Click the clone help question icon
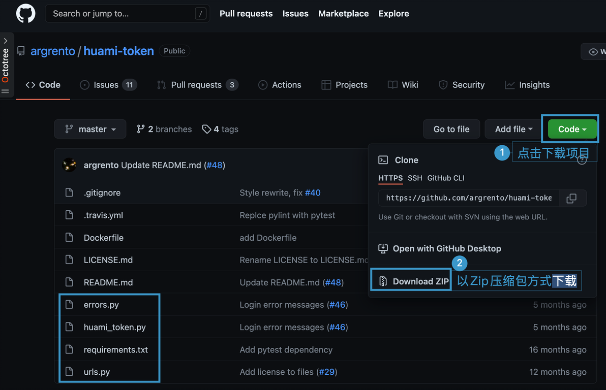 pos(583,160)
